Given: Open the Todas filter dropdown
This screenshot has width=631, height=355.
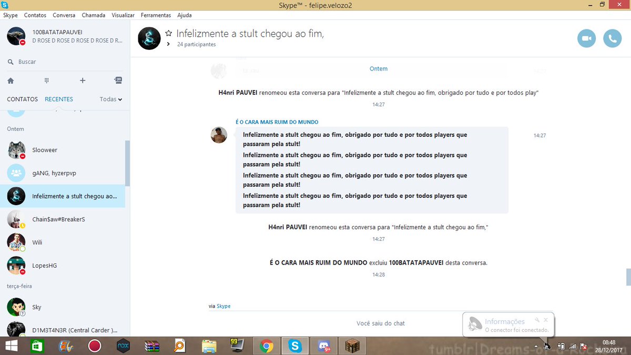Looking at the screenshot, I should coord(111,99).
